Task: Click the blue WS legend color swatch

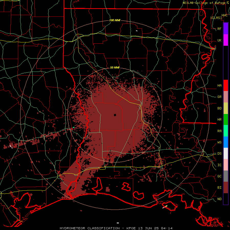Action: coord(226,142)
